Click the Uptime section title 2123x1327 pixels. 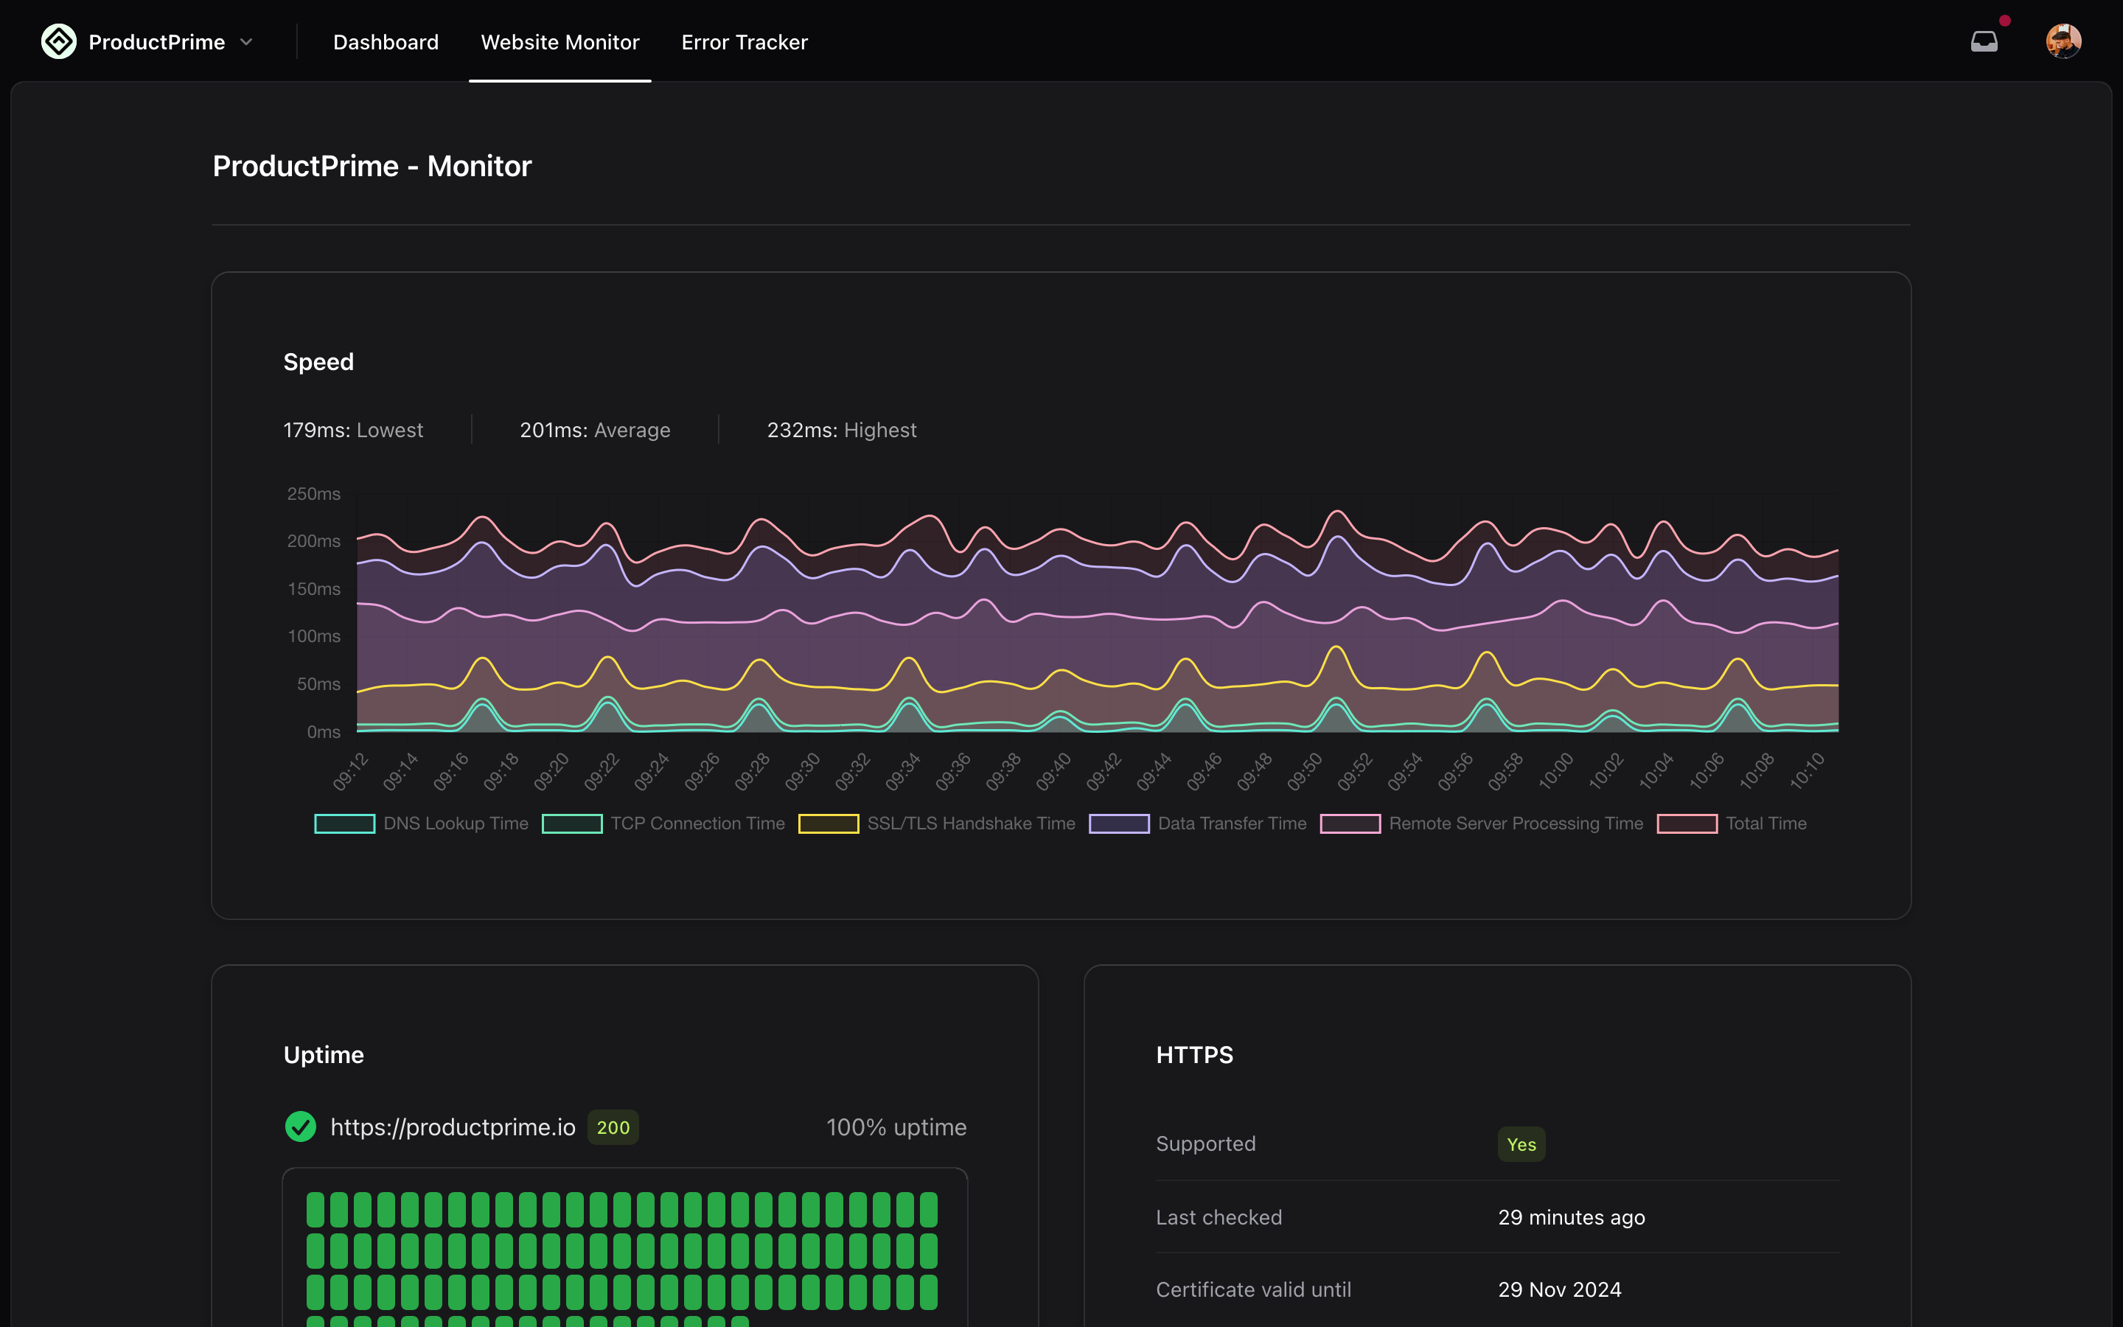[323, 1055]
